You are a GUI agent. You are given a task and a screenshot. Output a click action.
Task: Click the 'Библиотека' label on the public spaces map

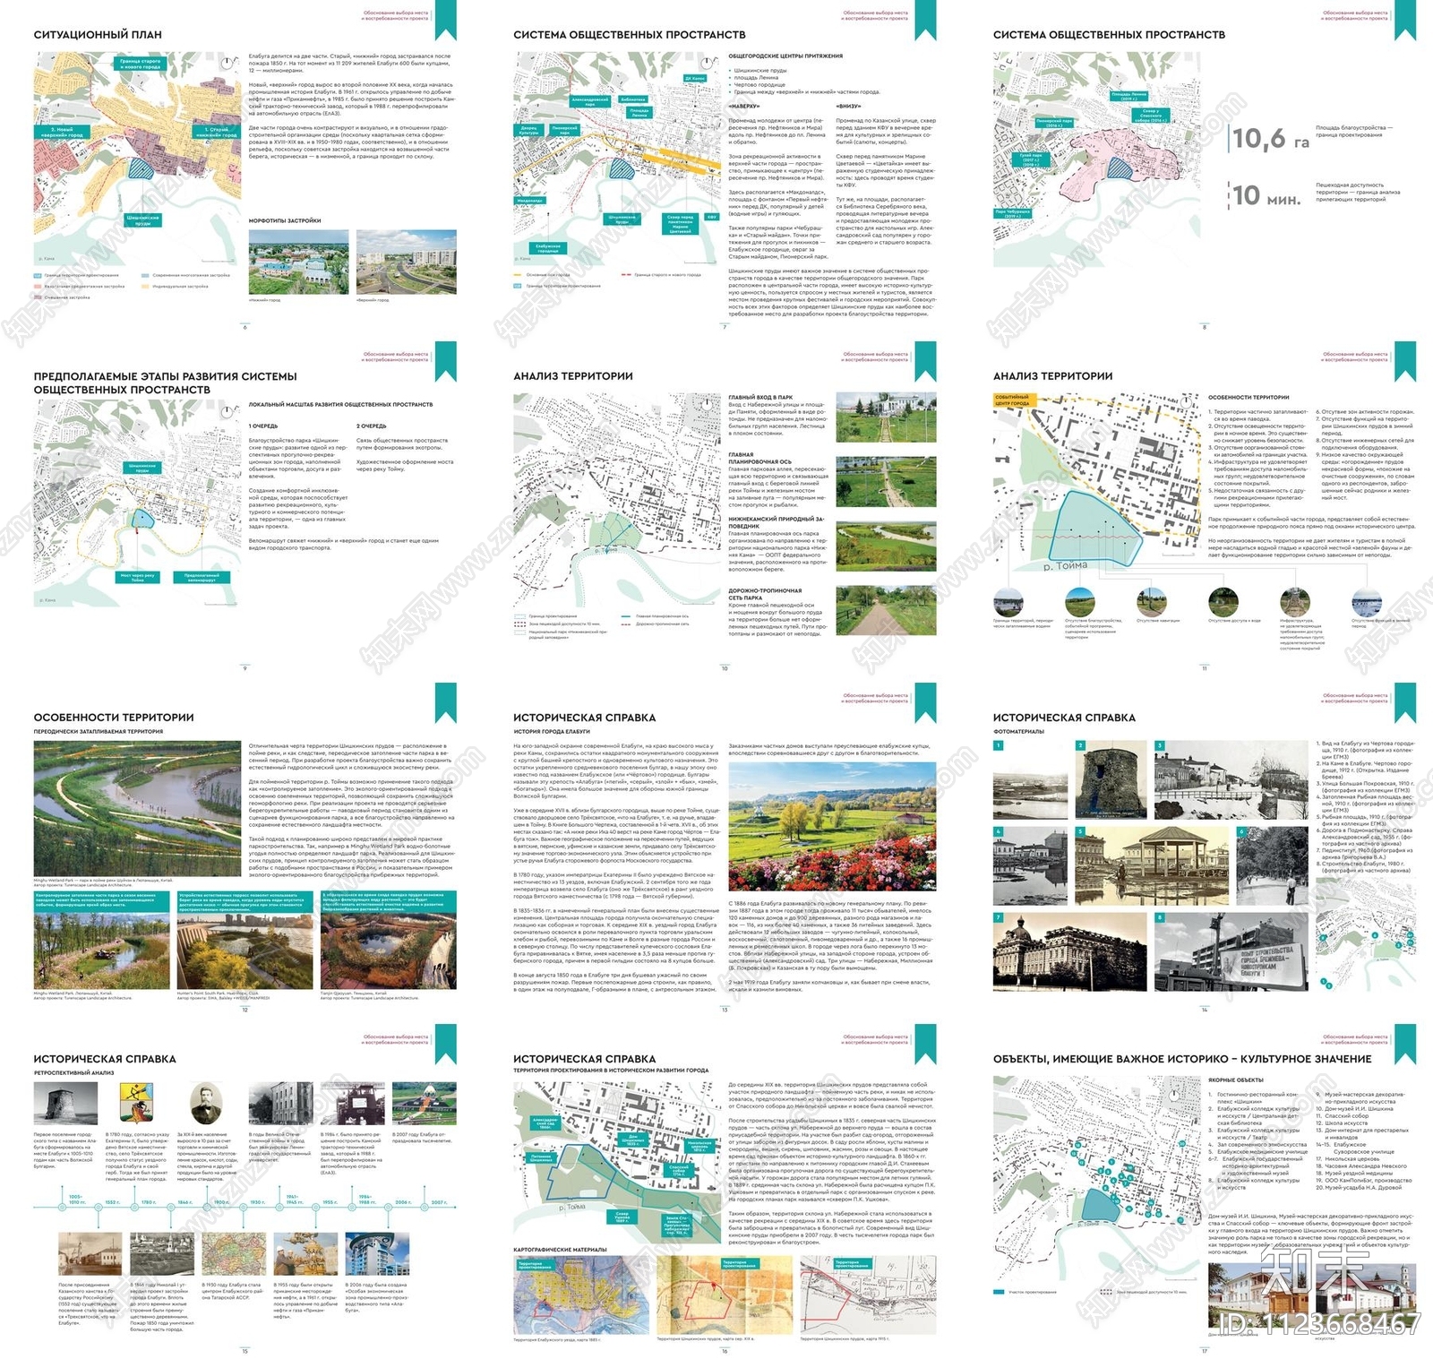click(633, 99)
